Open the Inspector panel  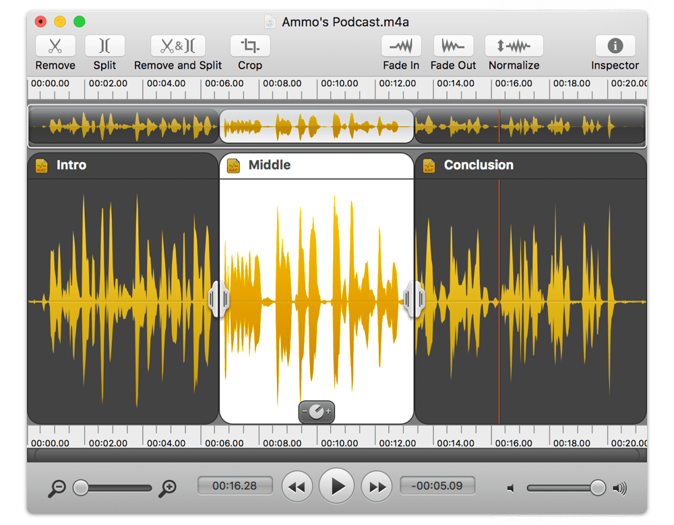(615, 46)
